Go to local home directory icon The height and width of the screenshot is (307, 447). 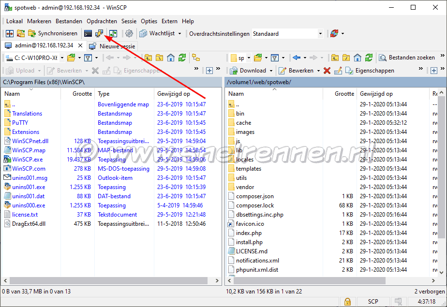(171, 58)
